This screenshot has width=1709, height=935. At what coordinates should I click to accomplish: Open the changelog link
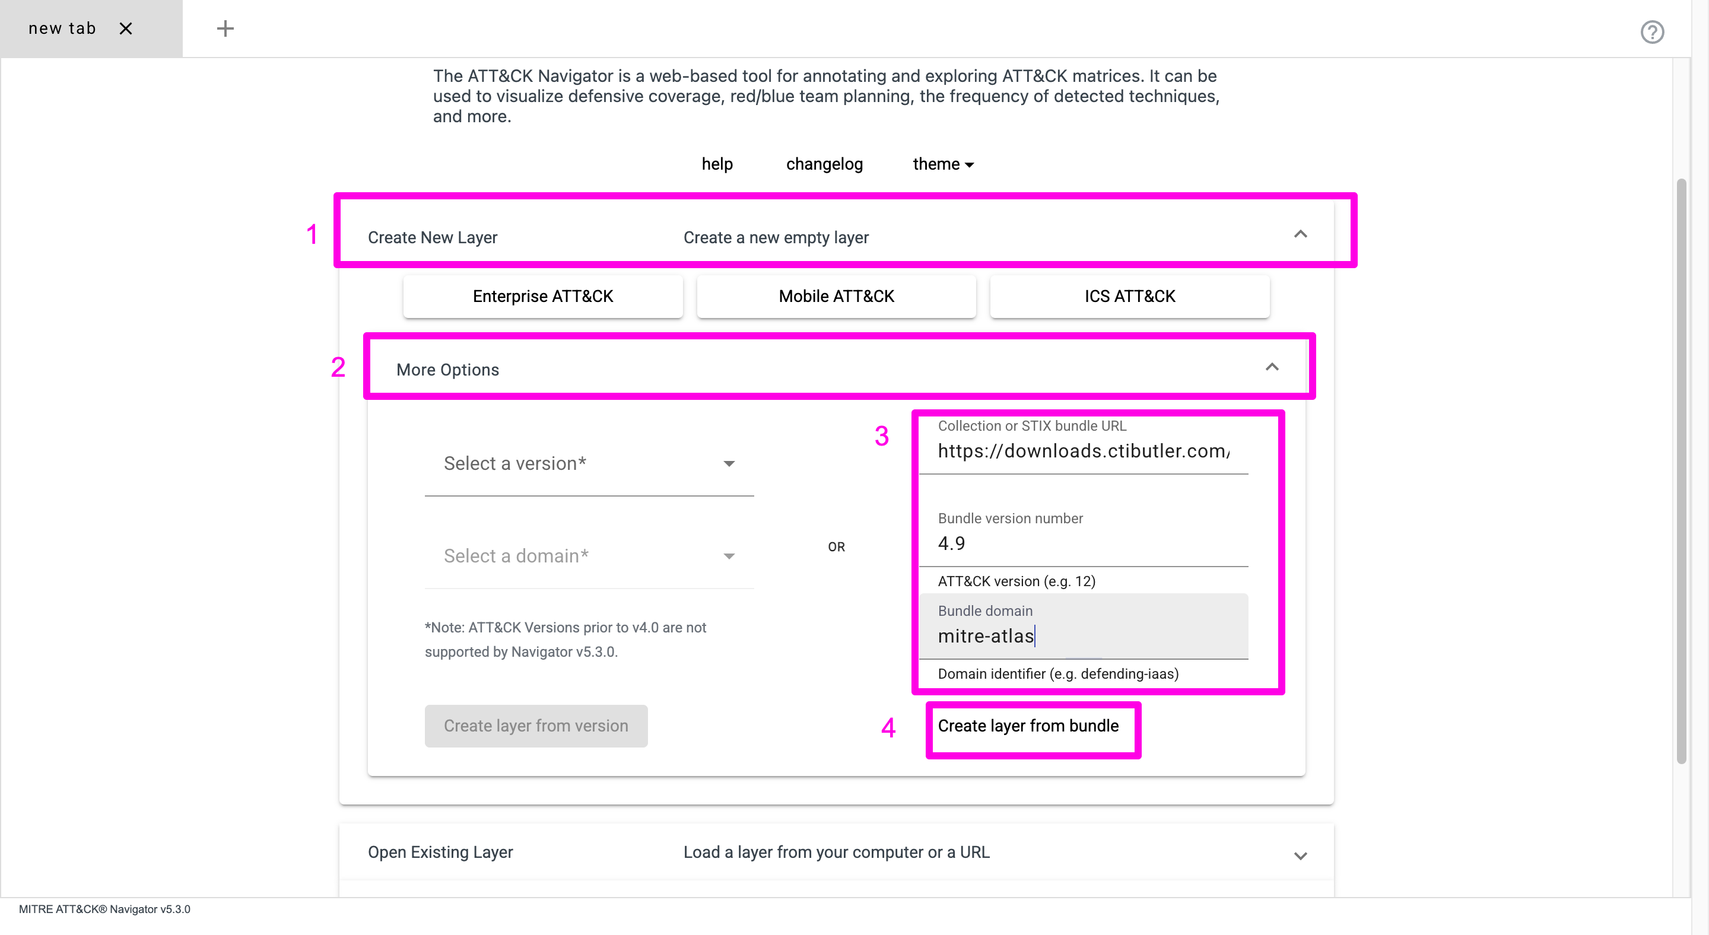tap(824, 164)
